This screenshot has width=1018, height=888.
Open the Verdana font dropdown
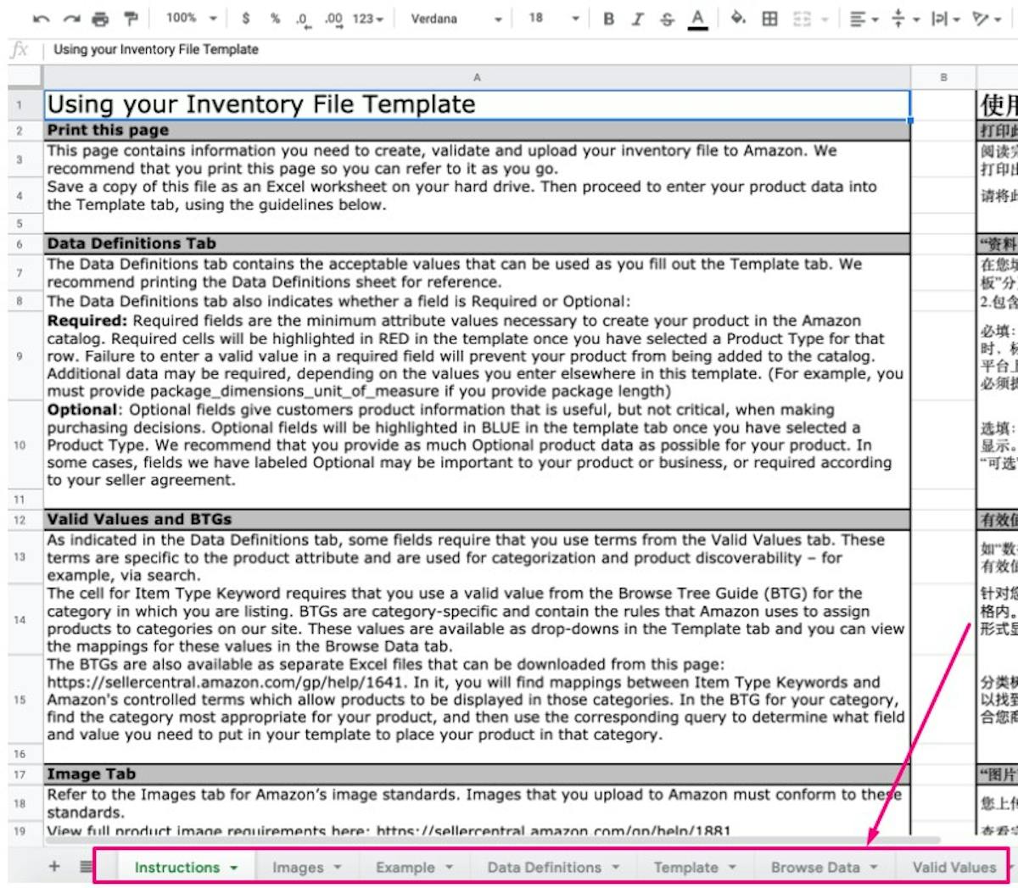tap(456, 19)
